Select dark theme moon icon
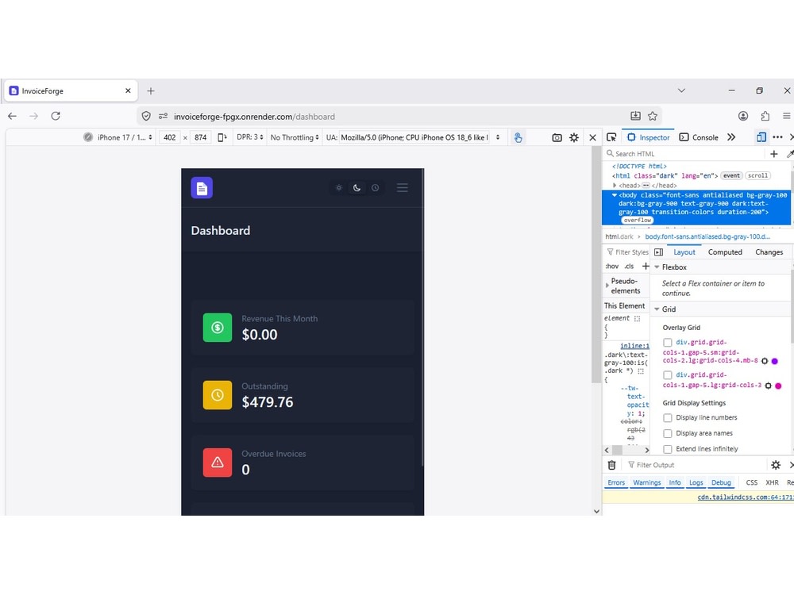The image size is (794, 595). [357, 188]
